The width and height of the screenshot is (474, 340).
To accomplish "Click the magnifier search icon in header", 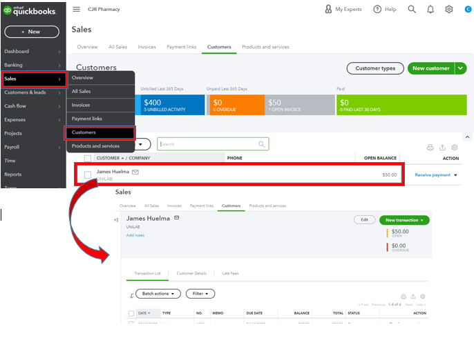I will (412, 10).
